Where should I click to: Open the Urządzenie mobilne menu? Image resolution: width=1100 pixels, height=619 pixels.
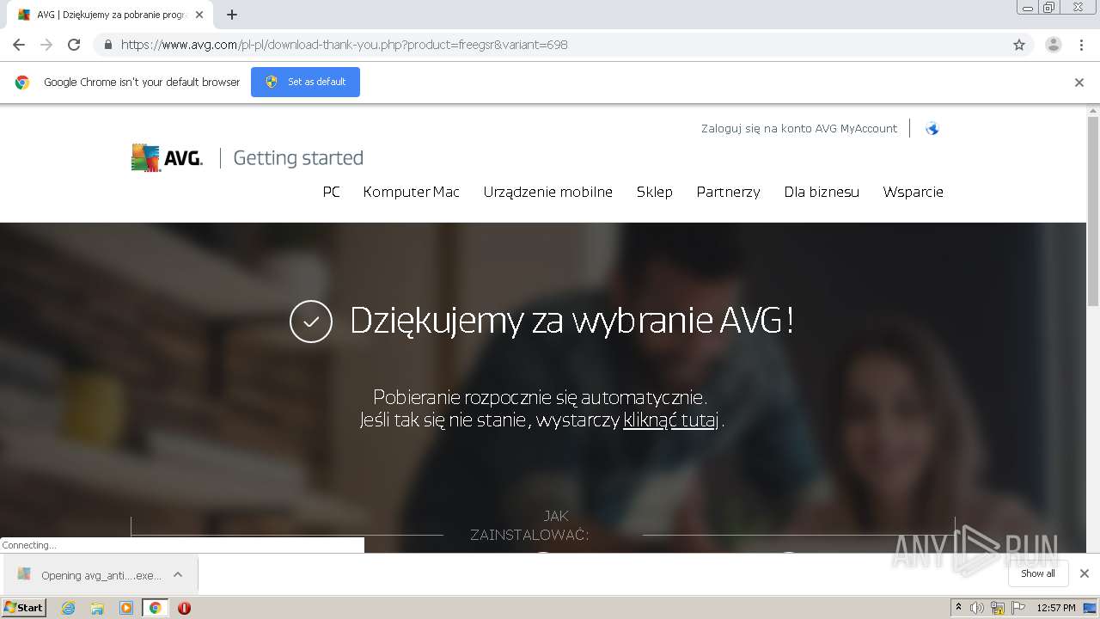(548, 192)
